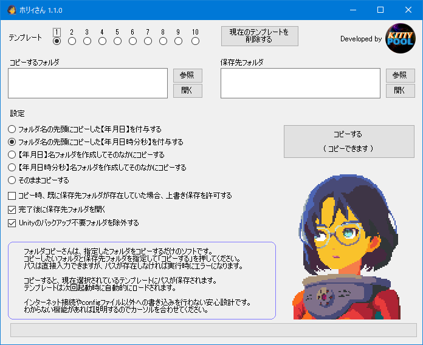Image resolution: width=423 pixels, height=345 pixels.
Task: Select template radio button 6
Action: (x=132, y=41)
